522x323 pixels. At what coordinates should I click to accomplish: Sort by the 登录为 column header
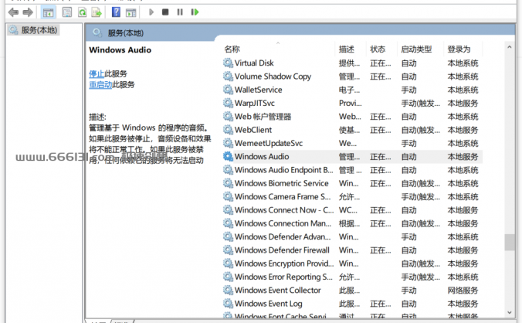click(459, 49)
